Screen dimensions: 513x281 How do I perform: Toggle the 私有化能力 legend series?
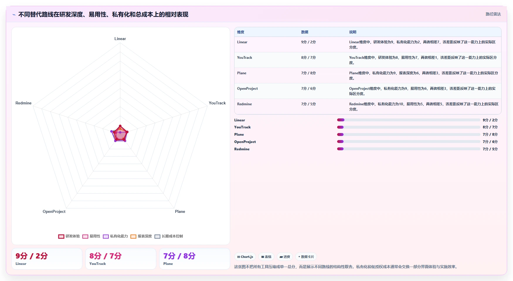coord(115,236)
